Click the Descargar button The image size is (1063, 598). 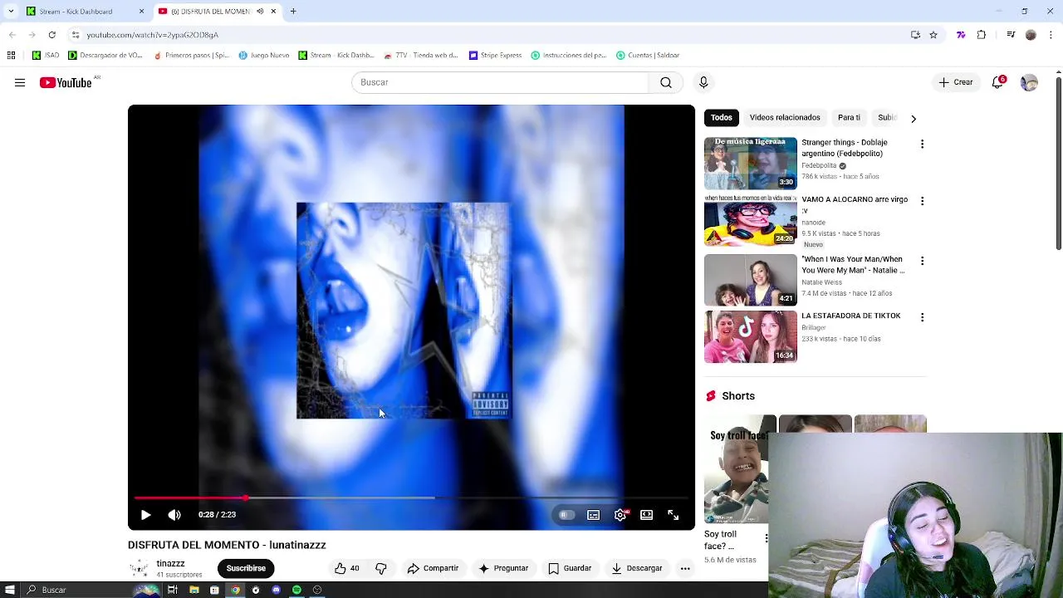click(x=637, y=568)
